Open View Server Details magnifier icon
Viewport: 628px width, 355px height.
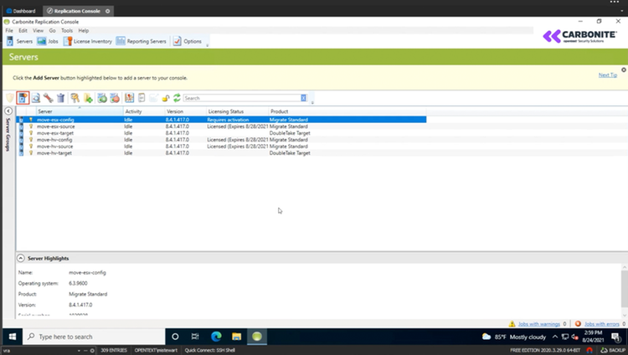pos(36,98)
